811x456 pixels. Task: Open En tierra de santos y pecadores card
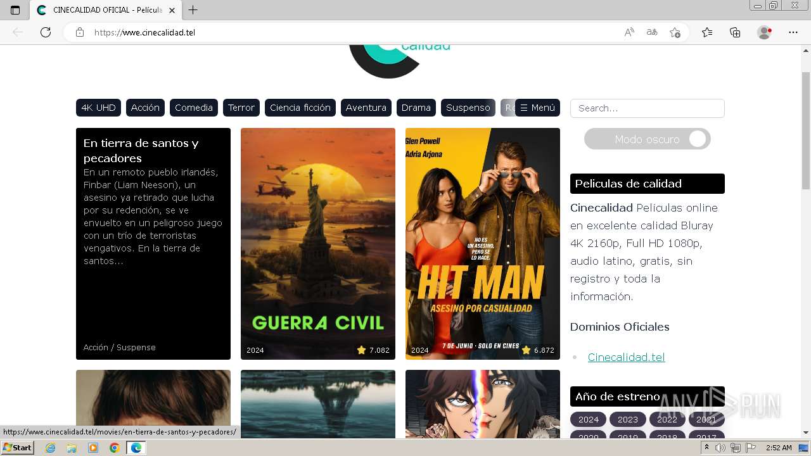(153, 244)
